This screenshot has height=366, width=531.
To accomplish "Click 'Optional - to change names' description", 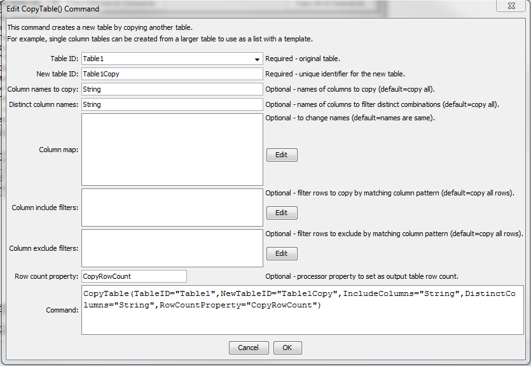I will click(350, 118).
